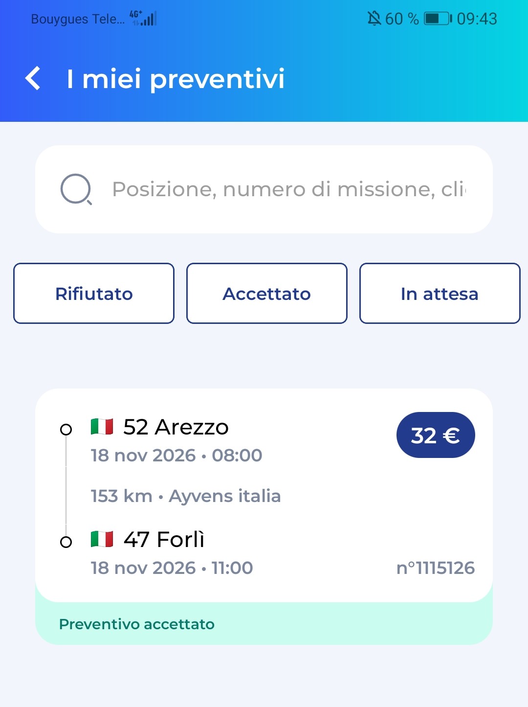Image resolution: width=528 pixels, height=707 pixels.
Task: Filter quotes by In attesa
Action: point(440,294)
